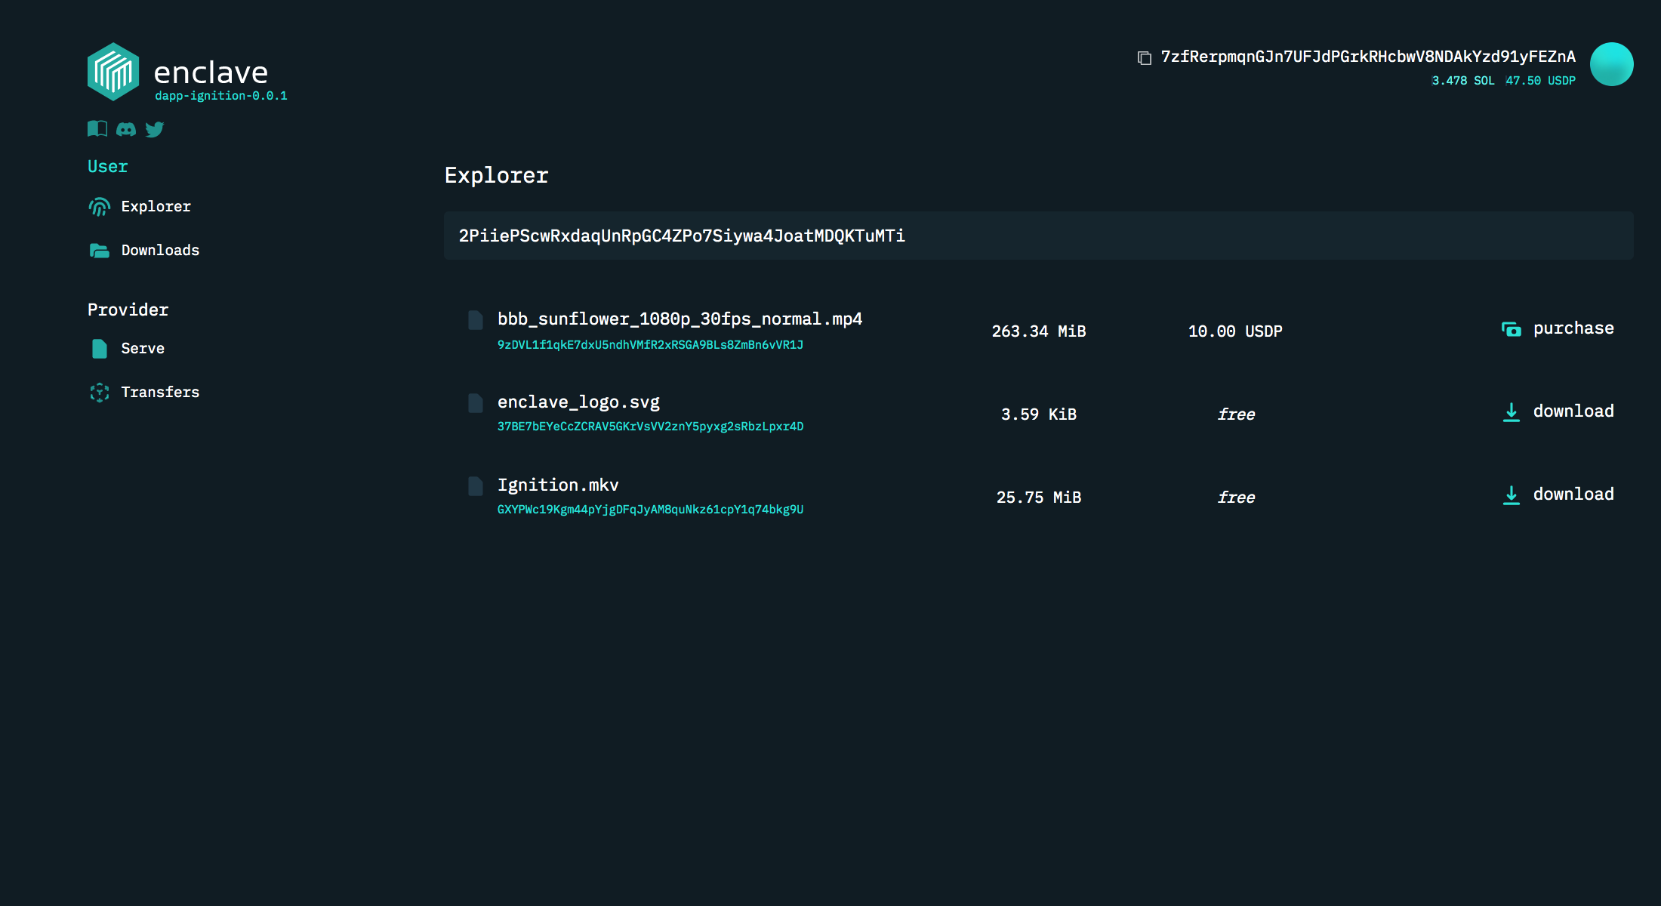Download the Ignition.mkv file
The height and width of the screenshot is (906, 1661).
1558,495
